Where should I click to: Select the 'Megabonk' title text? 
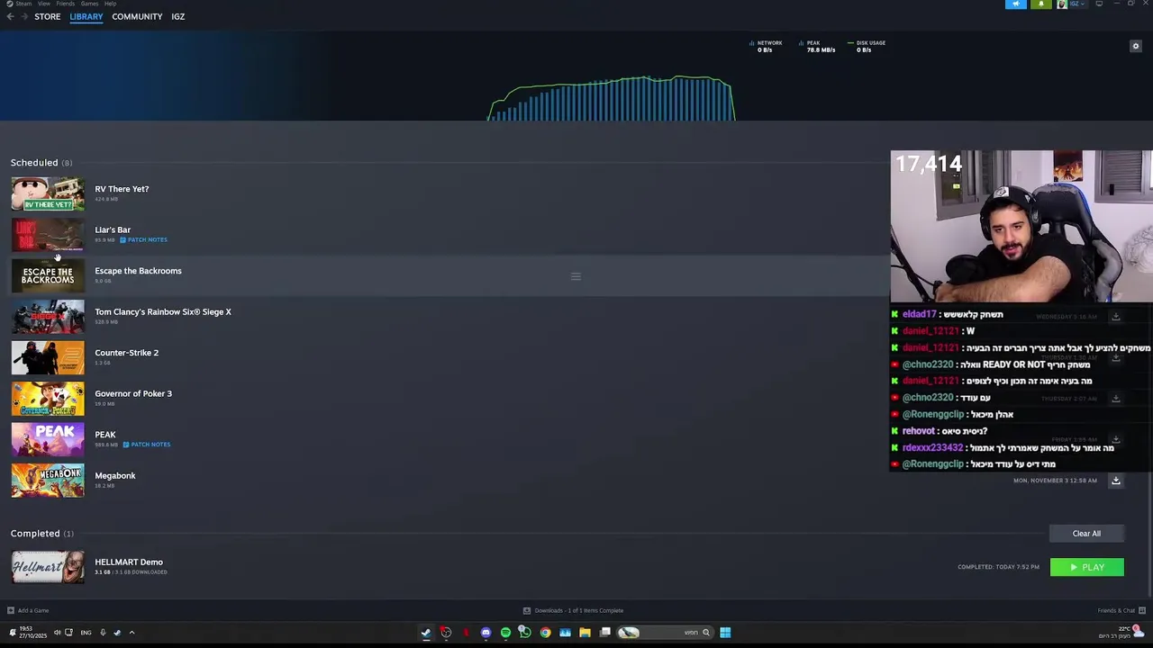click(x=115, y=475)
